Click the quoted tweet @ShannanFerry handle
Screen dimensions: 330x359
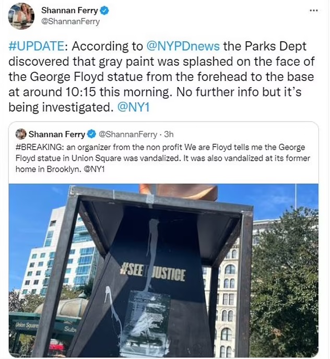pos(128,134)
